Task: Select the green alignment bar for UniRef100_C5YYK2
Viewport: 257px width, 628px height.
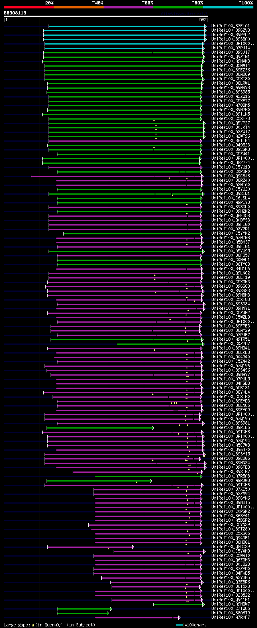Action: pos(133,234)
